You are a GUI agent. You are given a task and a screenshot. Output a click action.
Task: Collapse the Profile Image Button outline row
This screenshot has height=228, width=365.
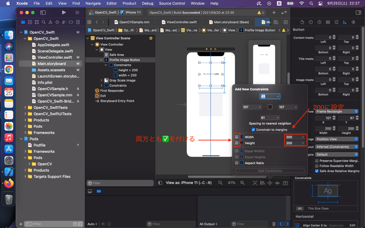click(102, 60)
